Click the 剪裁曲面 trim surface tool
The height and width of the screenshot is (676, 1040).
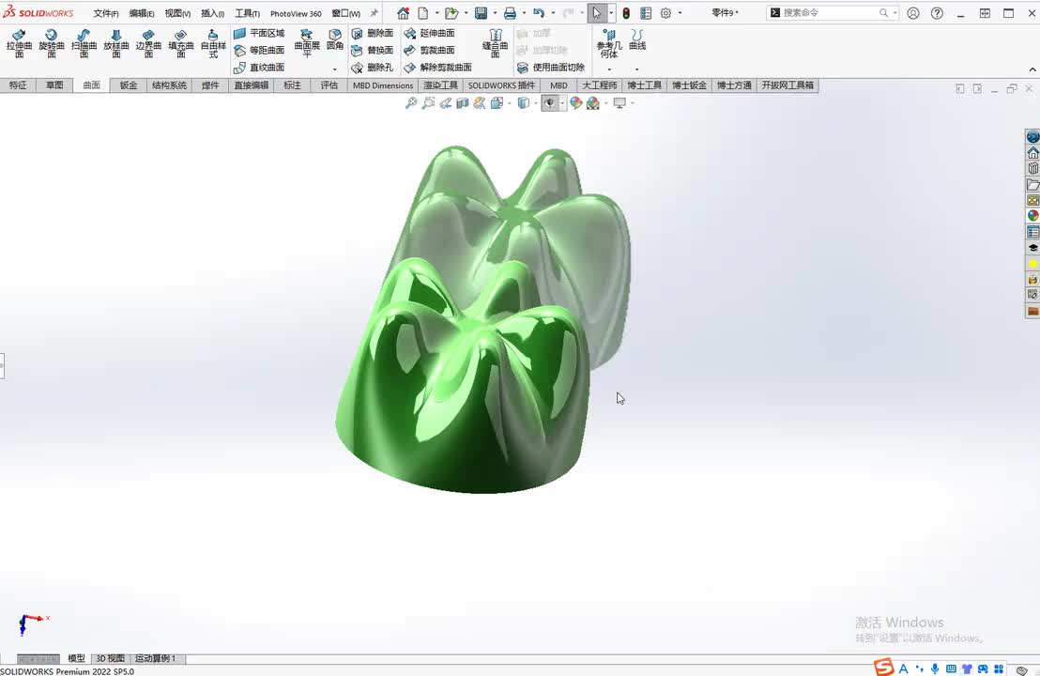coord(429,51)
